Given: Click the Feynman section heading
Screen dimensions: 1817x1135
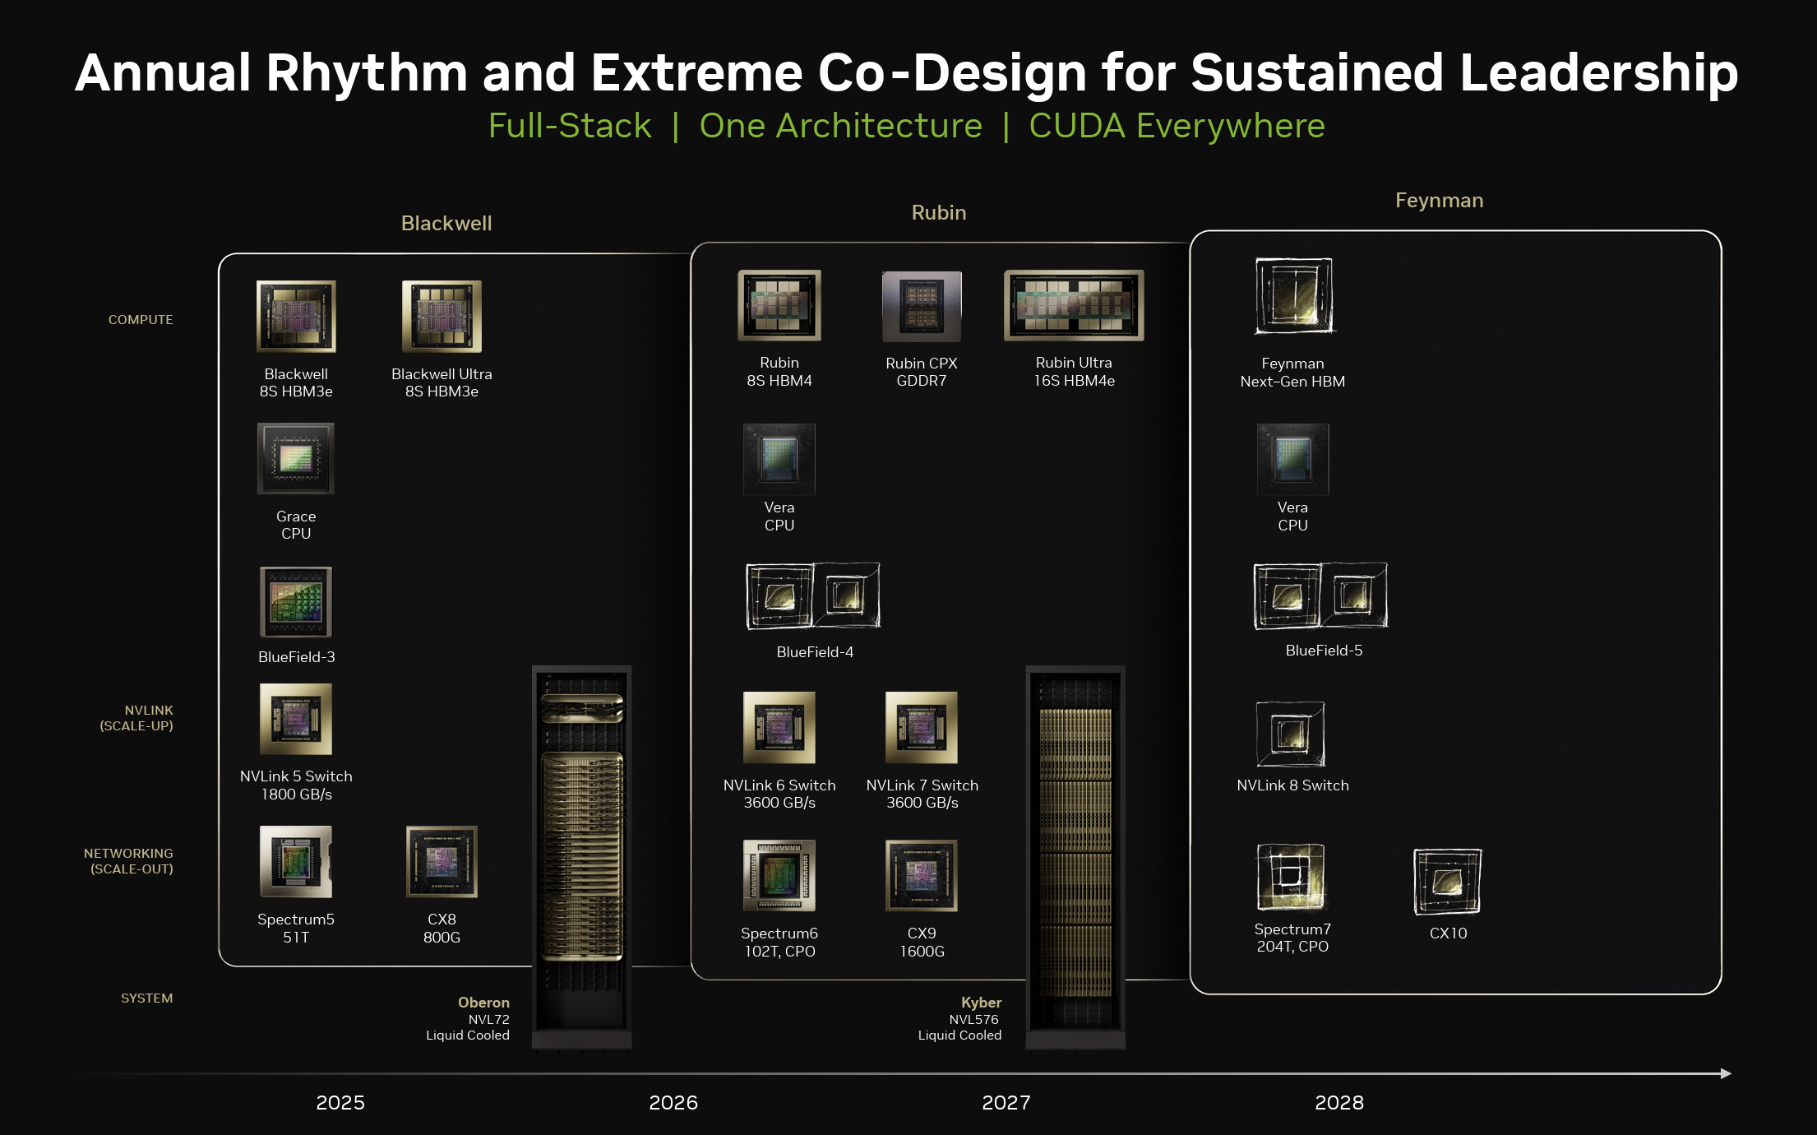Looking at the screenshot, I should tap(1439, 200).
